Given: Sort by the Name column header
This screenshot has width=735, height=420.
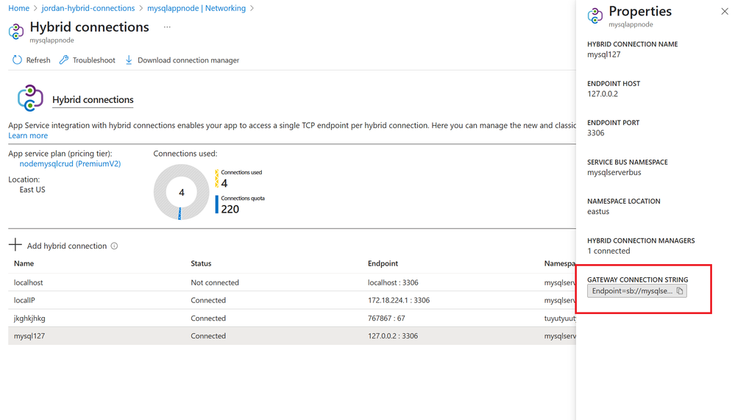Looking at the screenshot, I should tap(24, 263).
